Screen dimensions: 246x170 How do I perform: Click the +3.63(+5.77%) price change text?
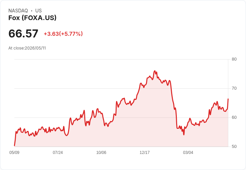63,34
